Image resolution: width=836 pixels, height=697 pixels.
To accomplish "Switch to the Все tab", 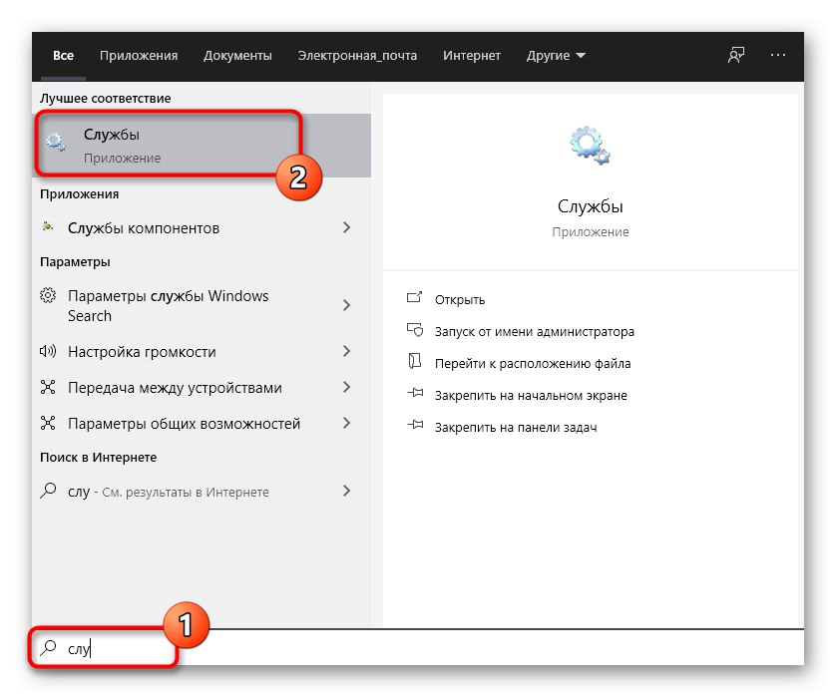I will 63,56.
